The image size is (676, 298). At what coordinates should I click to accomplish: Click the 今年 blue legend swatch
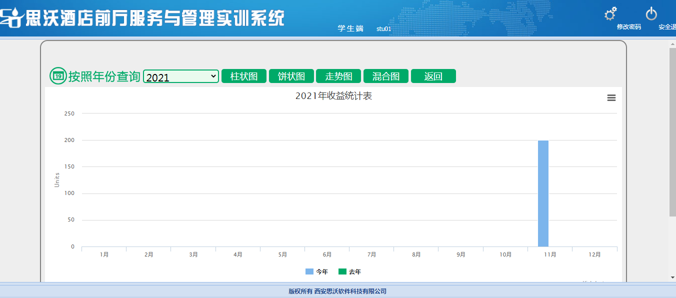click(x=309, y=271)
